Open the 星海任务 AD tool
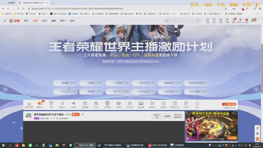 (152, 105)
